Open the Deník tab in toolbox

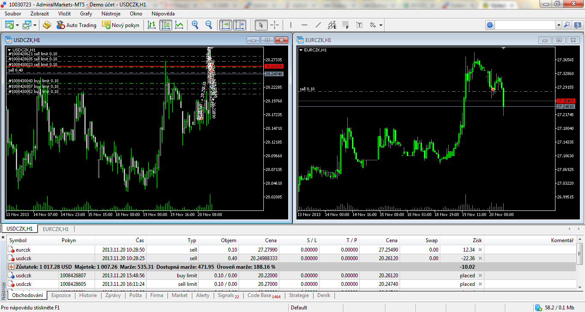(x=324, y=295)
